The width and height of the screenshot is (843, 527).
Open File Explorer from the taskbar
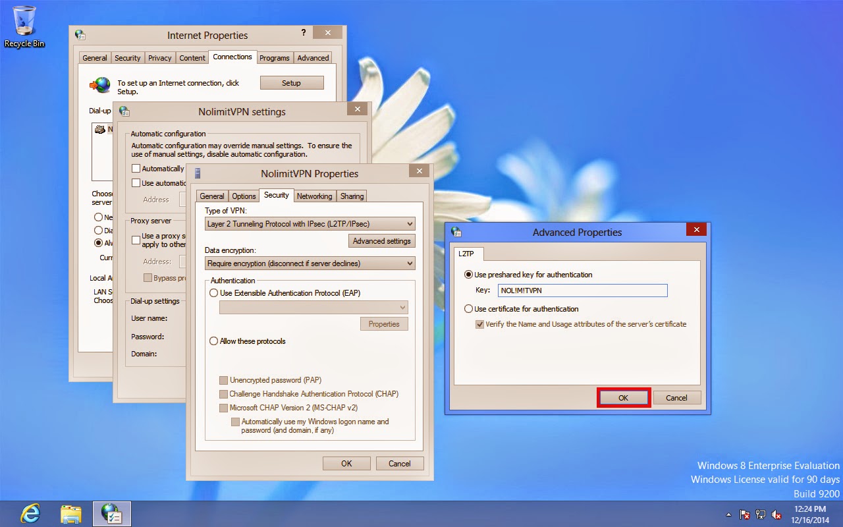[x=71, y=514]
